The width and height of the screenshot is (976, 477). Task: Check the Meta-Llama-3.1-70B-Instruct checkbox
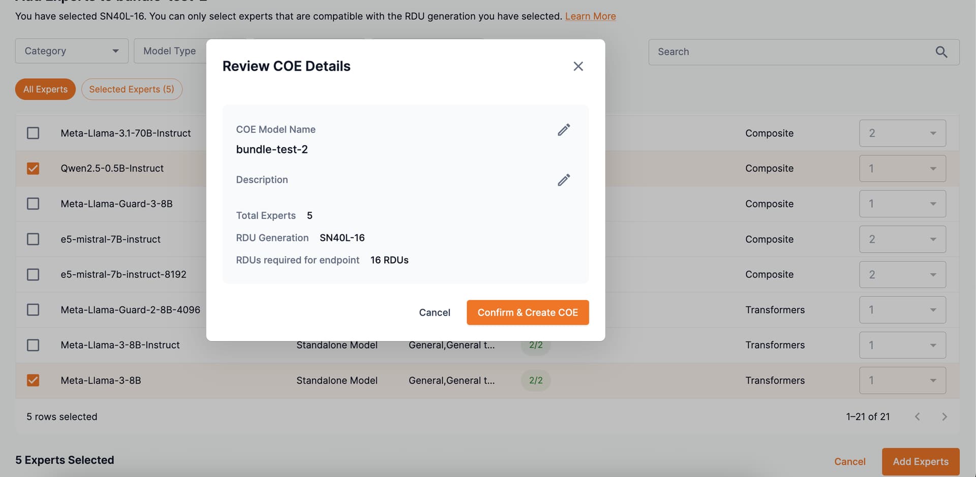pos(33,133)
